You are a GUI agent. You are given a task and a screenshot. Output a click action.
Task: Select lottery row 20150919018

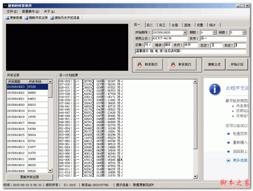click(27, 117)
